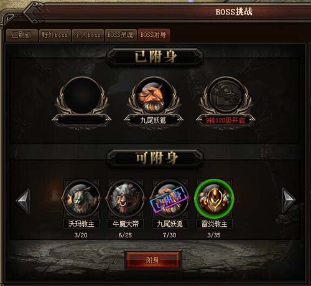Image resolution: width=311 pixels, height=286 pixels.
Task: Show next bosses with right arrow
Action: (289, 201)
